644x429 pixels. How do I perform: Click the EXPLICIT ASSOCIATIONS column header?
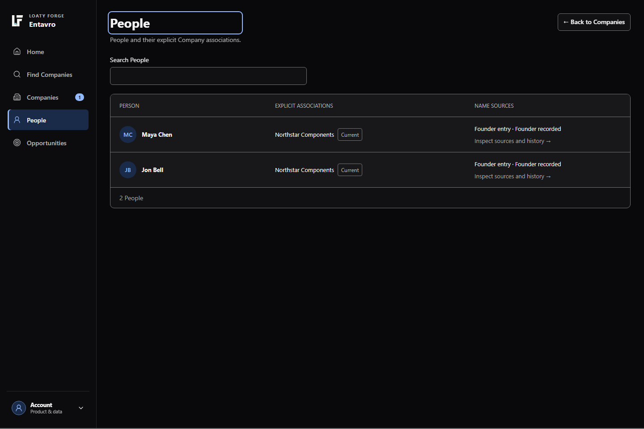(304, 106)
